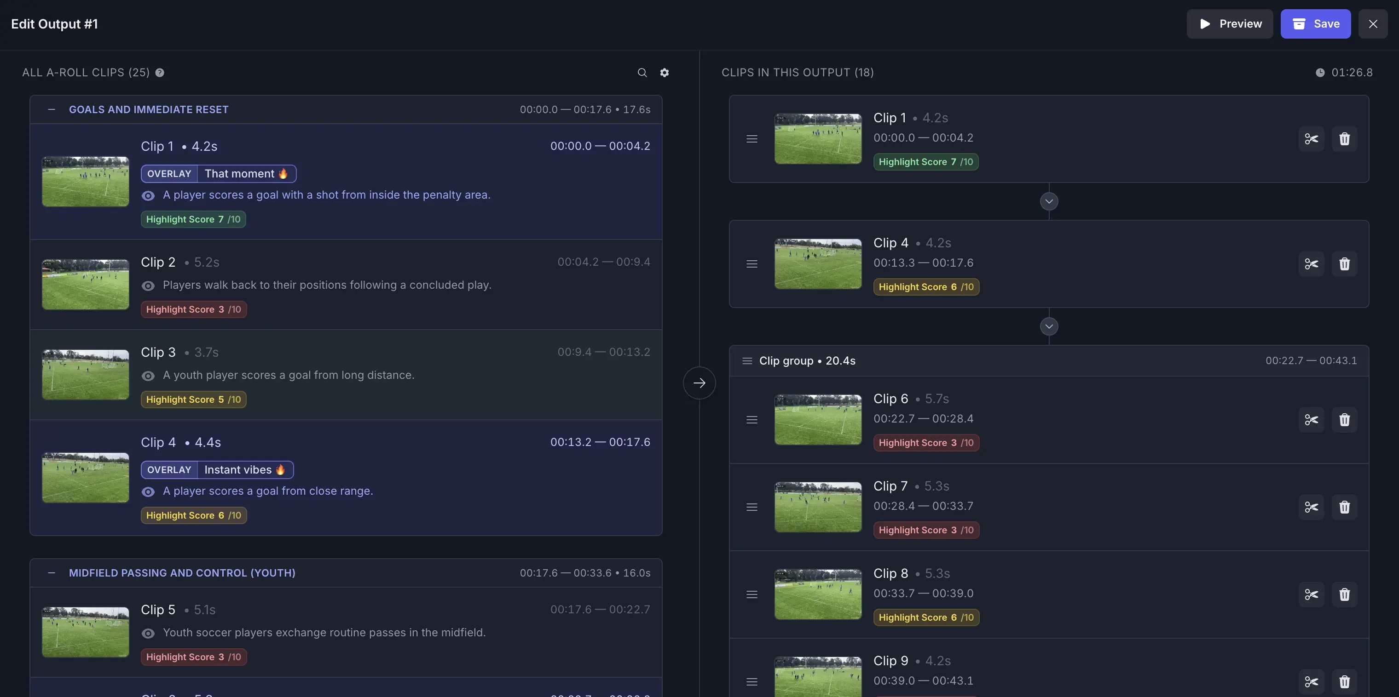Grab the drag handle of Clip 8
The image size is (1399, 697).
[752, 594]
